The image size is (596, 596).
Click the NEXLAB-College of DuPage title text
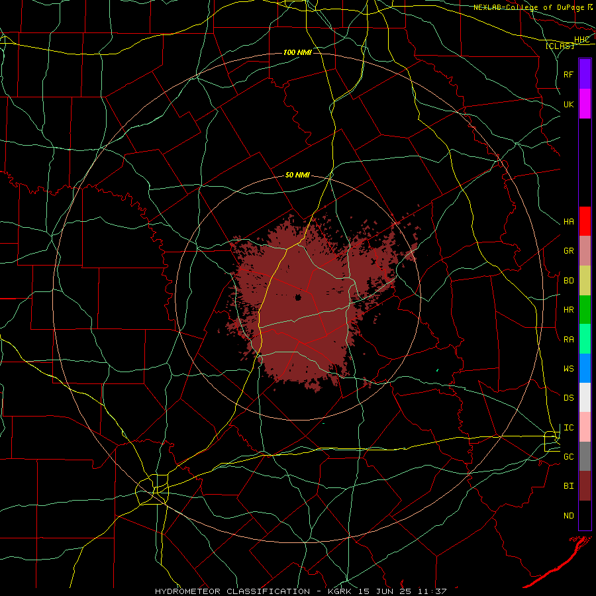click(x=528, y=7)
